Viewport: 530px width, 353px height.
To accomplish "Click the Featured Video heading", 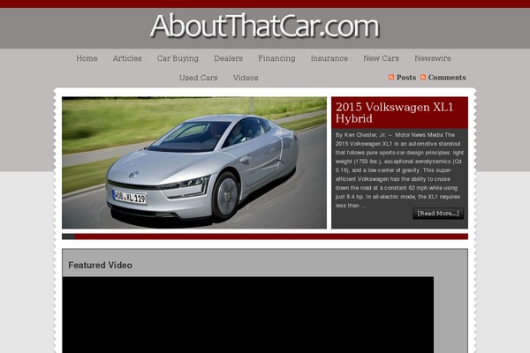I will coord(100,265).
